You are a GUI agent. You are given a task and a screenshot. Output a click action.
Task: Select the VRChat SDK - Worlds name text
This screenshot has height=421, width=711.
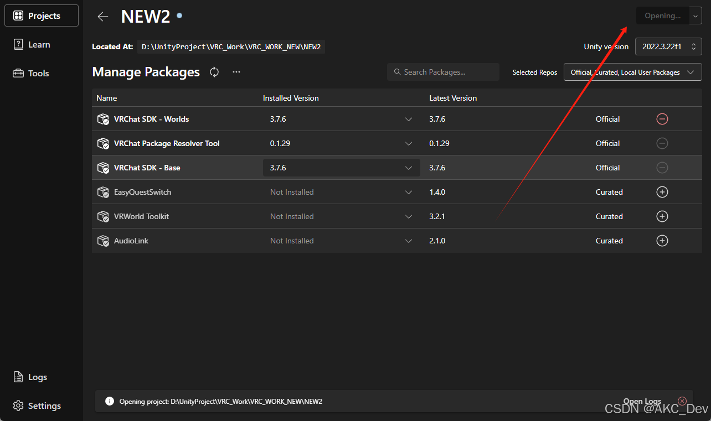coord(152,119)
